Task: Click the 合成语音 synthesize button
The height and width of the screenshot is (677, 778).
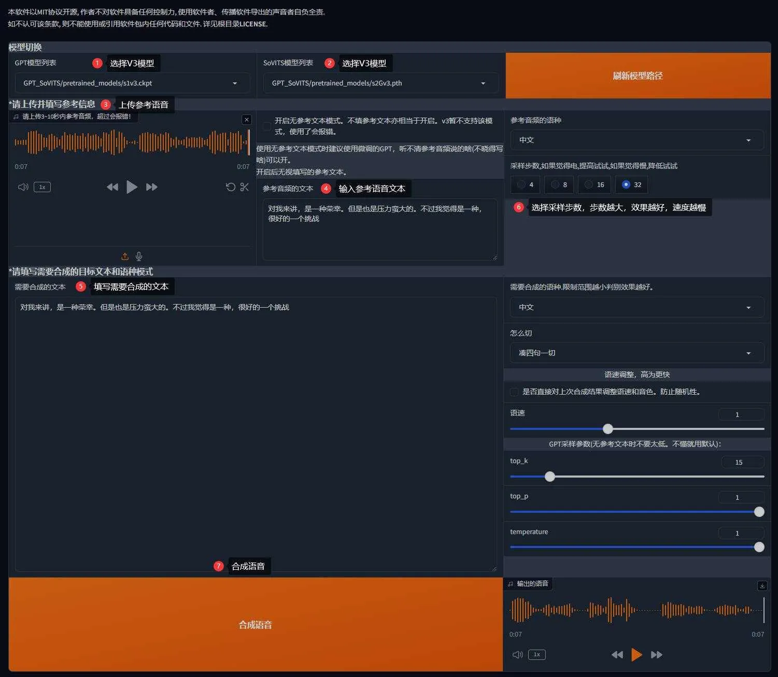Action: click(x=256, y=625)
